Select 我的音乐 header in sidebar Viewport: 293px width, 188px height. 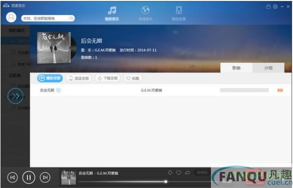point(17,31)
